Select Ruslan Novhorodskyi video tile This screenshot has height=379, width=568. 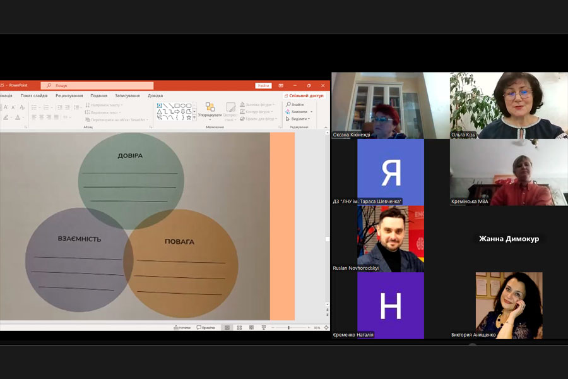click(391, 239)
